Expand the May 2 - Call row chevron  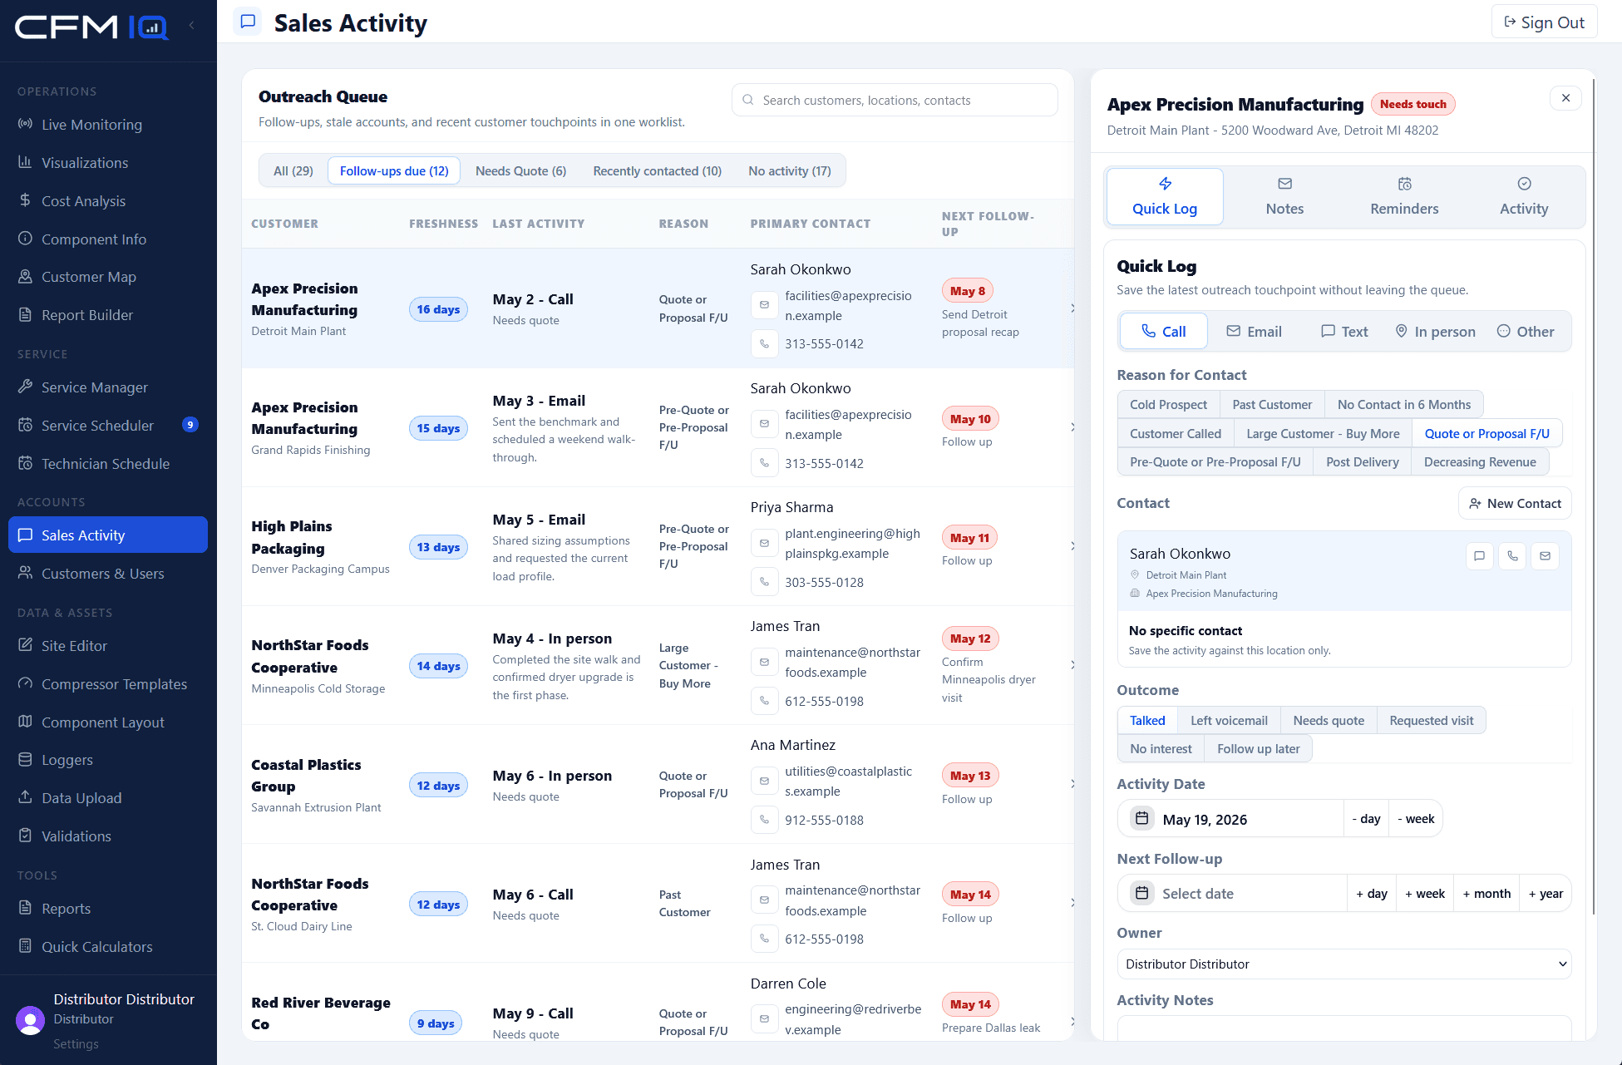click(1072, 308)
